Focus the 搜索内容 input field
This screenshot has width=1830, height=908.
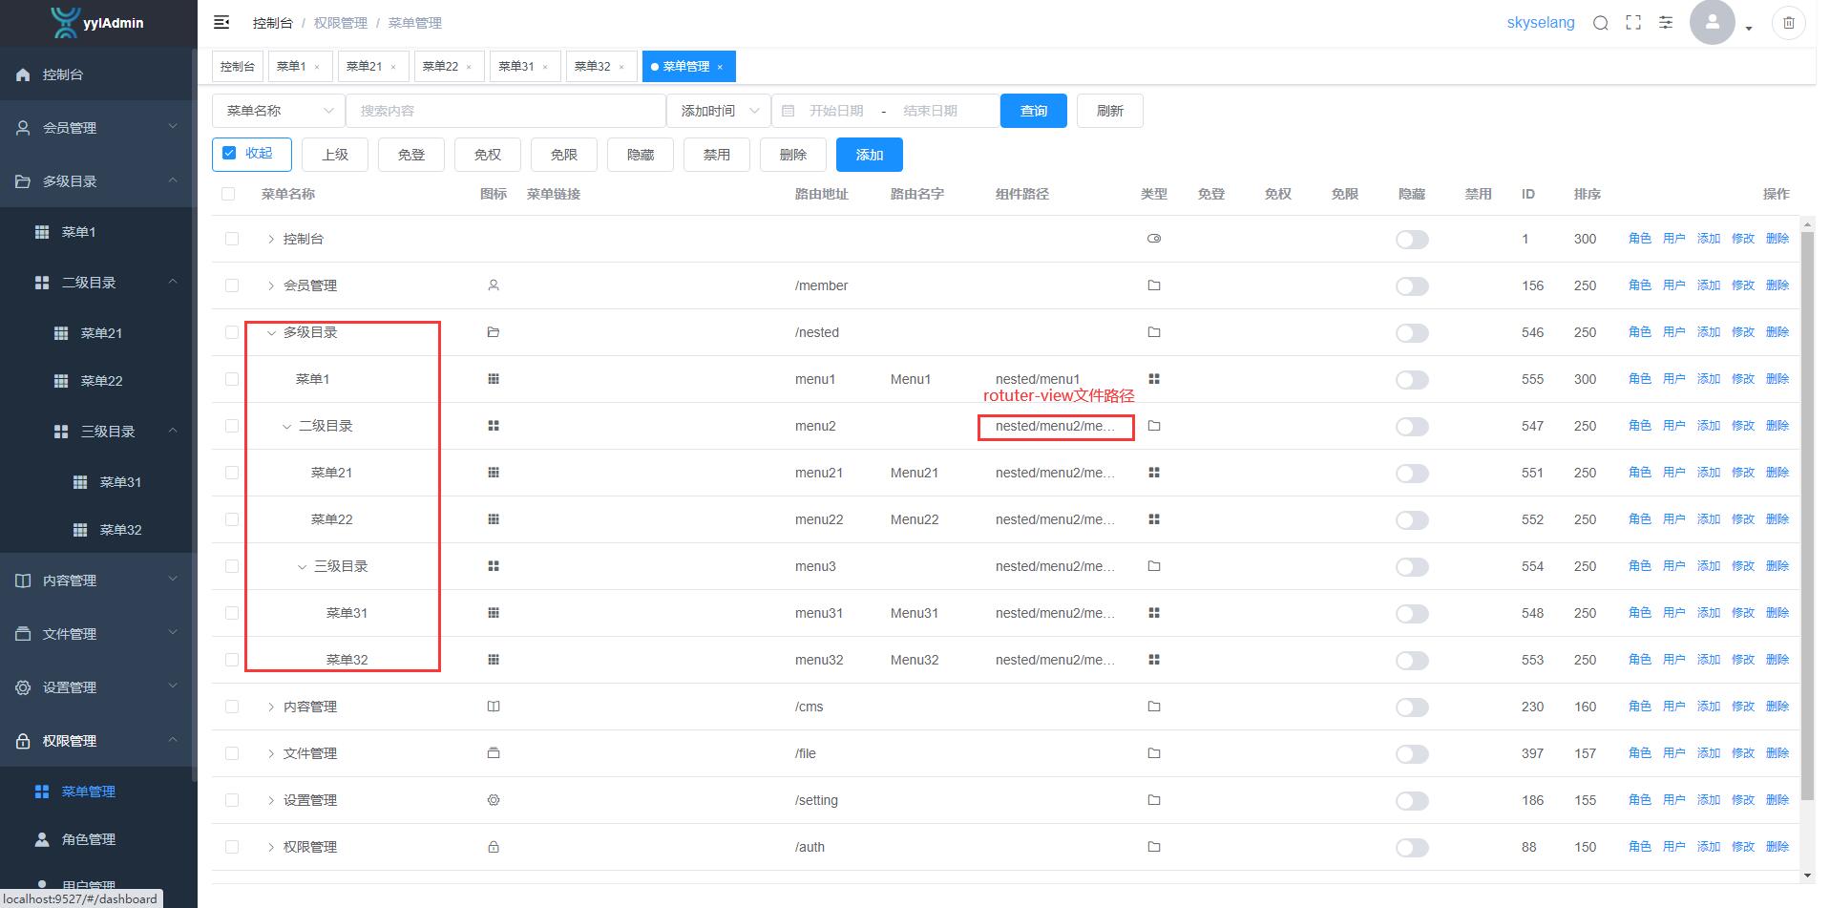505,111
